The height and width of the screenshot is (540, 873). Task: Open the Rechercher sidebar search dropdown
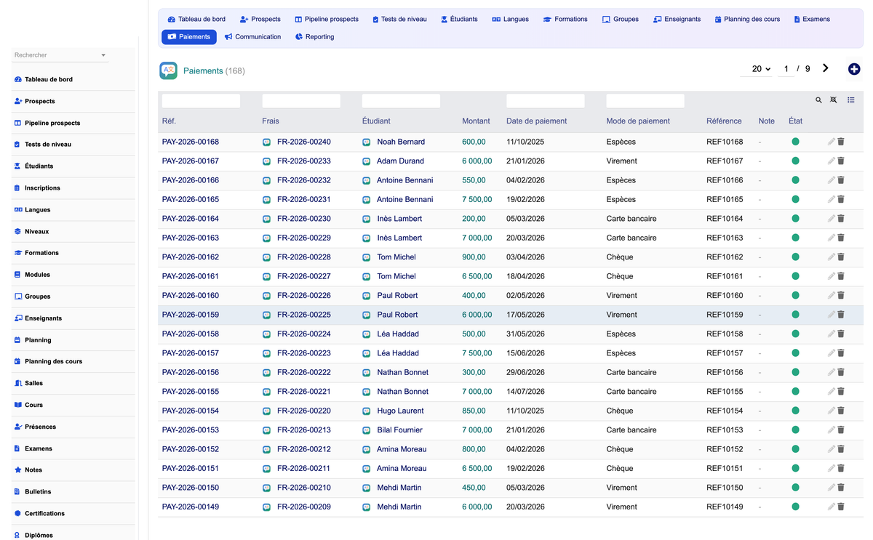click(60, 55)
